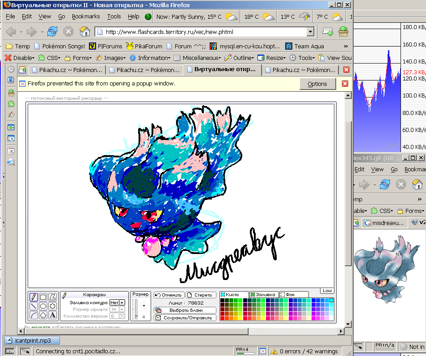Click popup blocker Options button
The height and width of the screenshot is (356, 426).
pyautogui.click(x=317, y=84)
